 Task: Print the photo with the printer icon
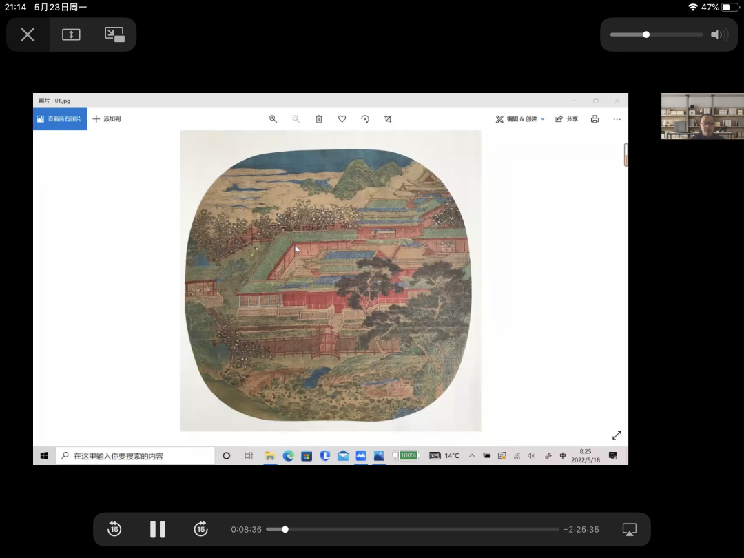tap(595, 119)
